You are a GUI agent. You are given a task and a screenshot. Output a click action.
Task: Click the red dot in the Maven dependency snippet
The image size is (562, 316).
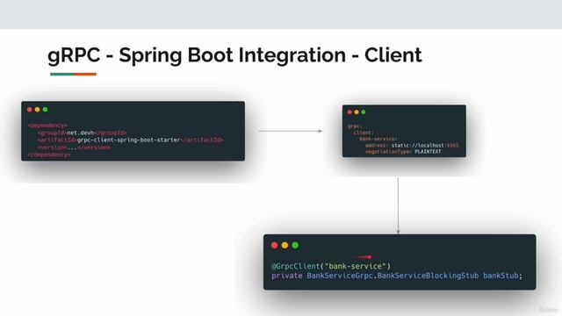coord(30,110)
